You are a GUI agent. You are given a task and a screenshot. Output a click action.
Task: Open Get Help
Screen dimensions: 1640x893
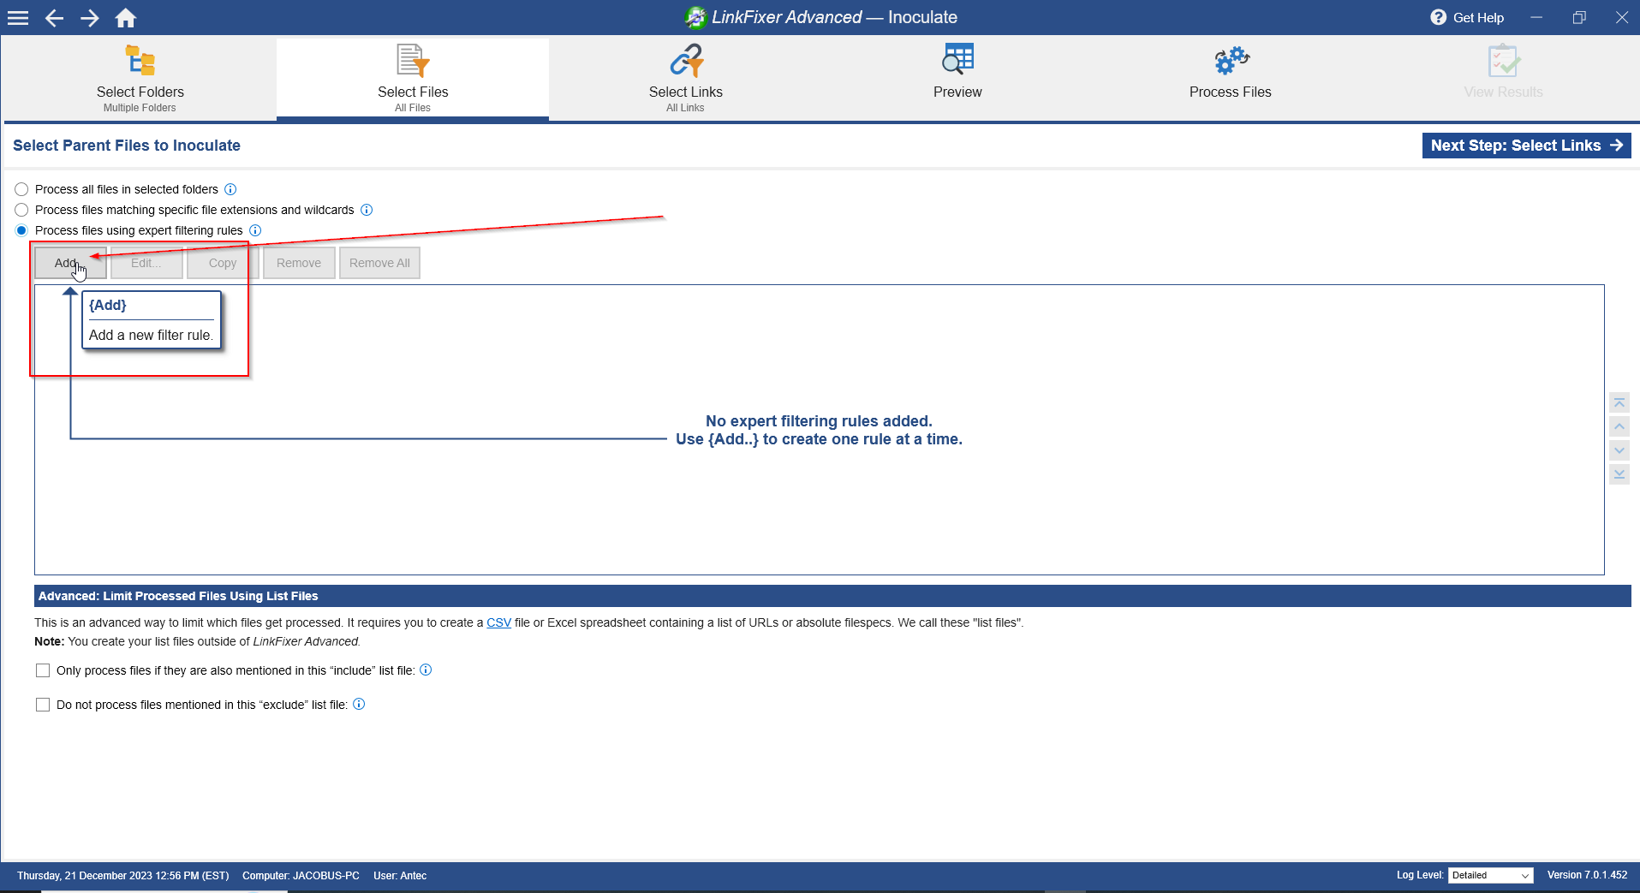[x=1466, y=17]
